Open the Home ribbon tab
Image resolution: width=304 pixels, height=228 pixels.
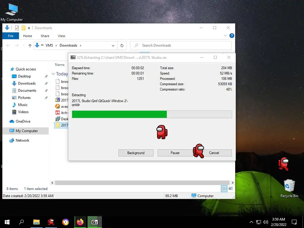click(x=28, y=36)
